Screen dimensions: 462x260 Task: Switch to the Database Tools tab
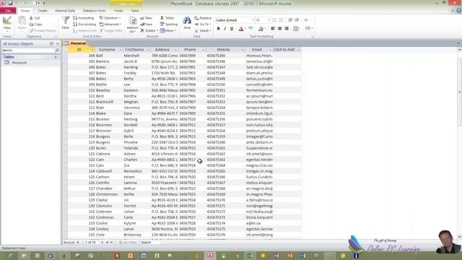coord(94,11)
